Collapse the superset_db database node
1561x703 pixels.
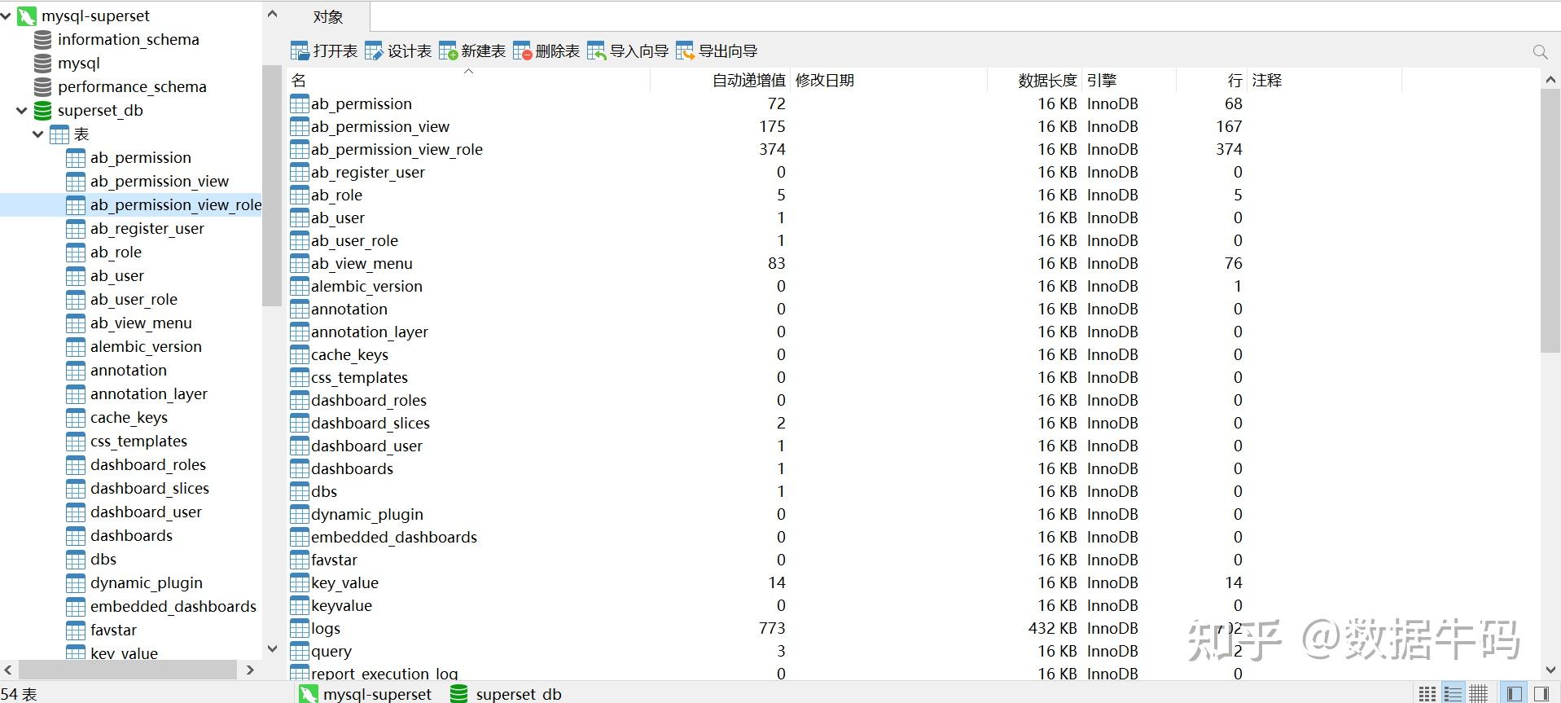click(x=22, y=110)
